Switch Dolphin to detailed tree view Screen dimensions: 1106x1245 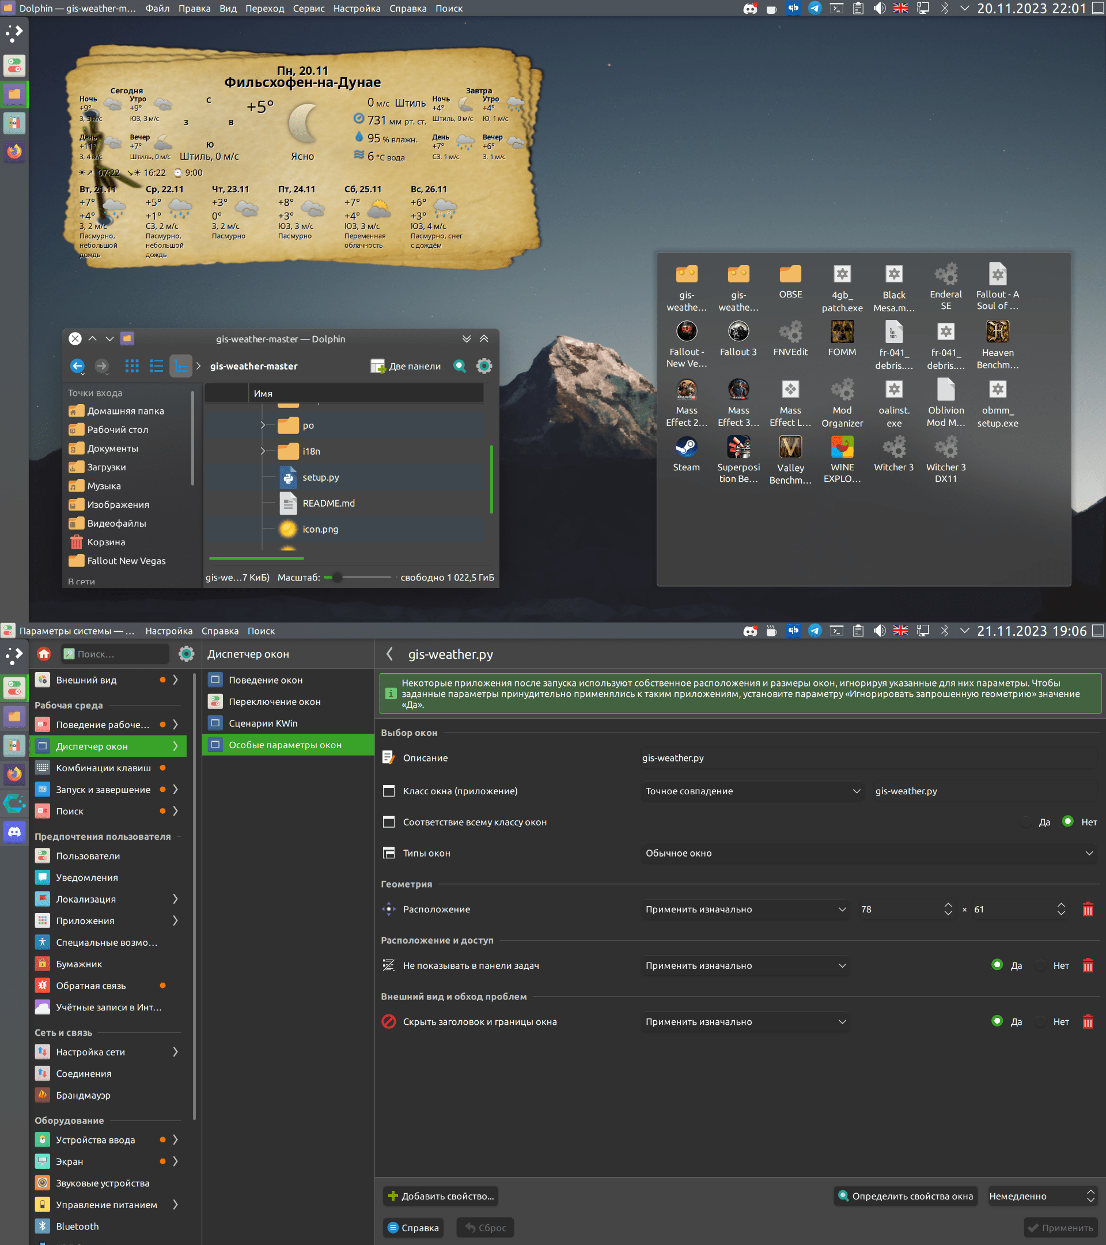(x=180, y=365)
